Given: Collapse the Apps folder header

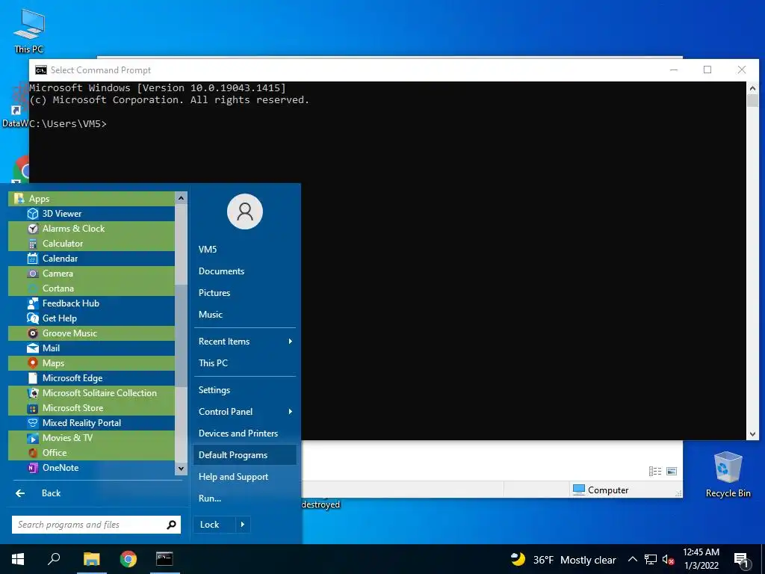Looking at the screenshot, I should coord(91,199).
